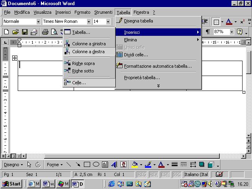Image resolution: width=252 pixels, height=189 pixels.
Task: Click the Windows Start button
Action: 11,184
